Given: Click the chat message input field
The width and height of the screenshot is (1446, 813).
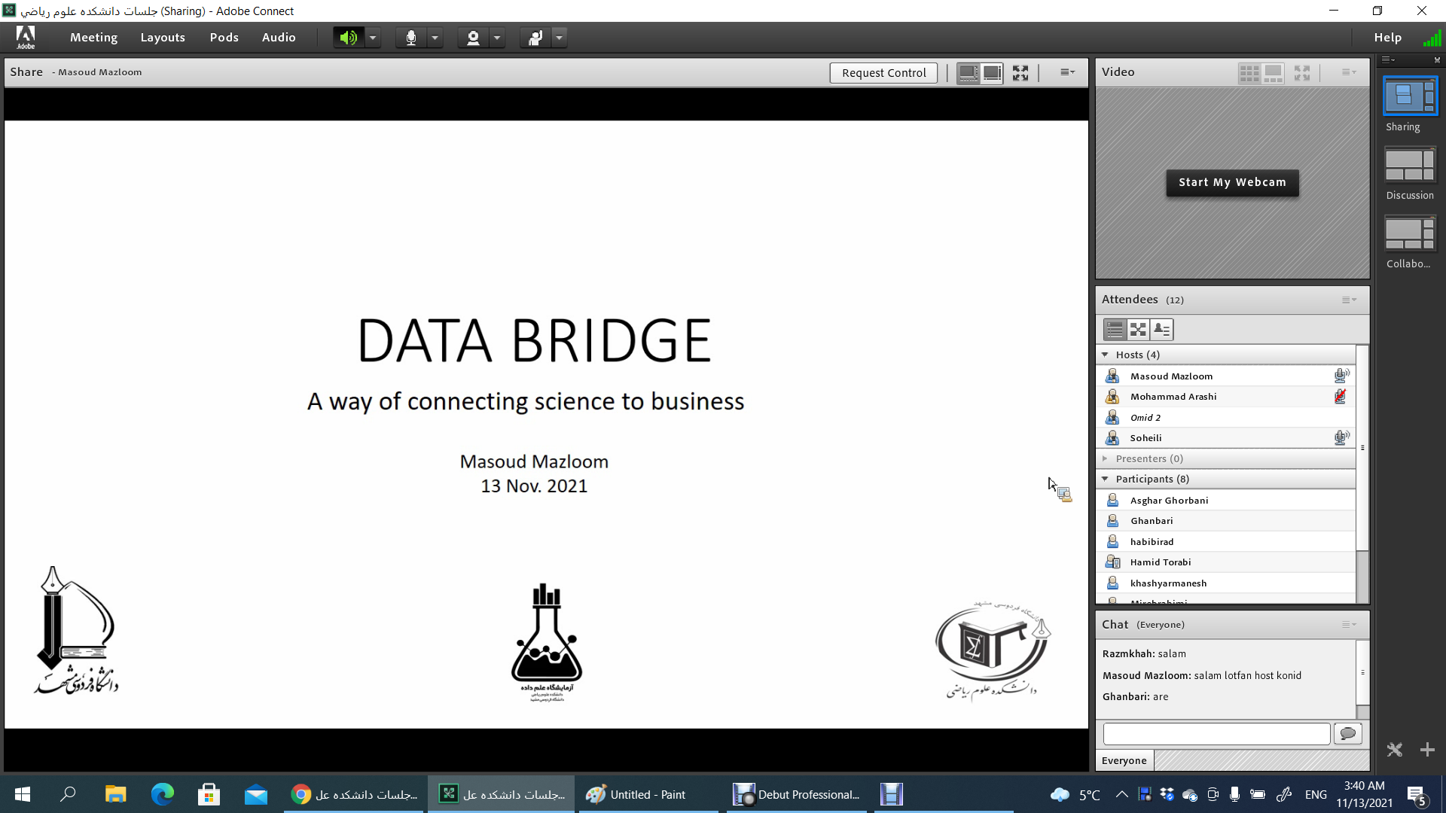Looking at the screenshot, I should pos(1216,733).
